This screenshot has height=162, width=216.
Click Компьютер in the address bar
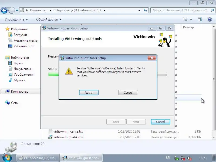click(x=39, y=10)
